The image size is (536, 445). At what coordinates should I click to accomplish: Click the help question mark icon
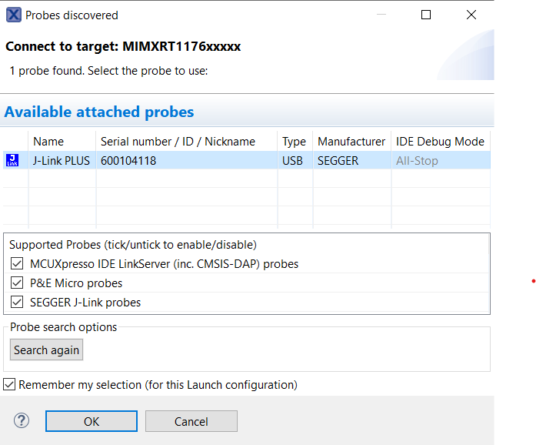click(22, 420)
